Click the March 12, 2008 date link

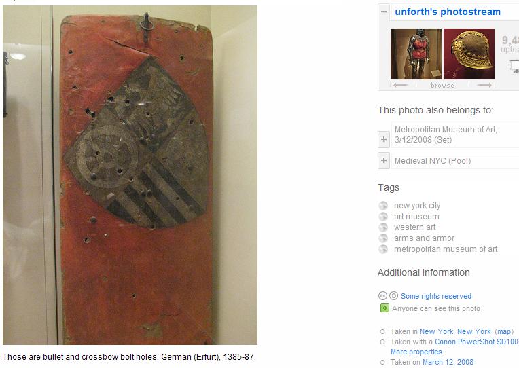click(x=448, y=362)
